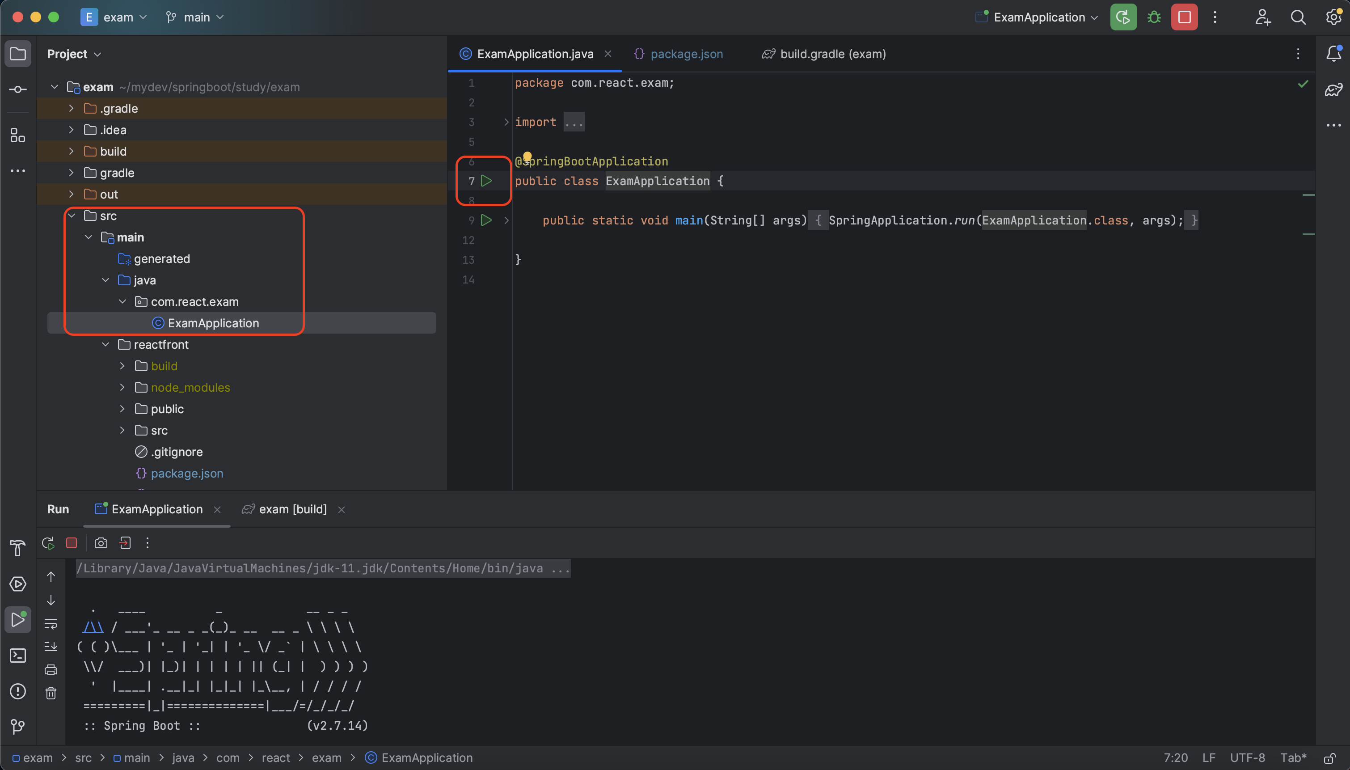Click run gutter icon beside class ExamApplication
The height and width of the screenshot is (770, 1350).
point(486,181)
